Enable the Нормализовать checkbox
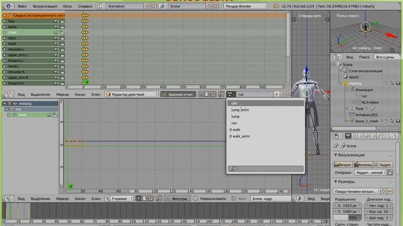The width and height of the screenshot is (403, 226). point(196,198)
